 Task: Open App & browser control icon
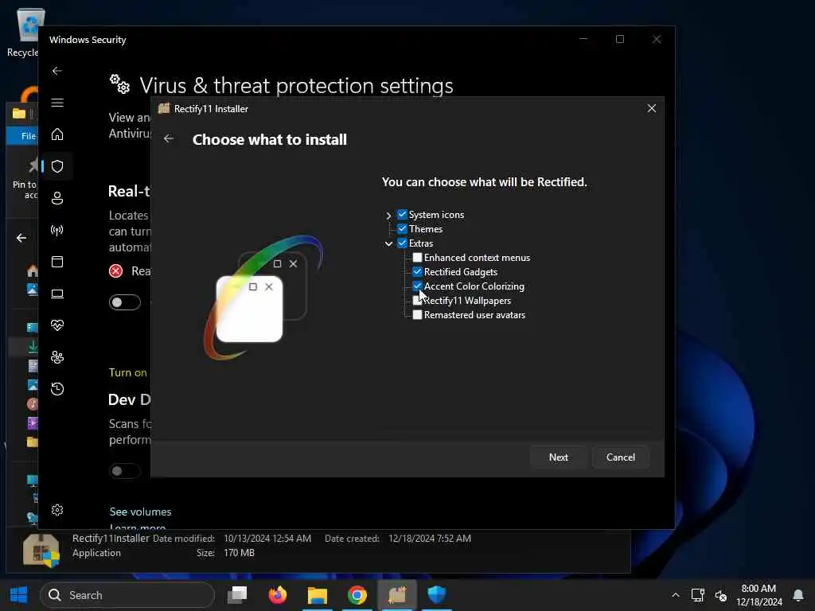click(57, 261)
